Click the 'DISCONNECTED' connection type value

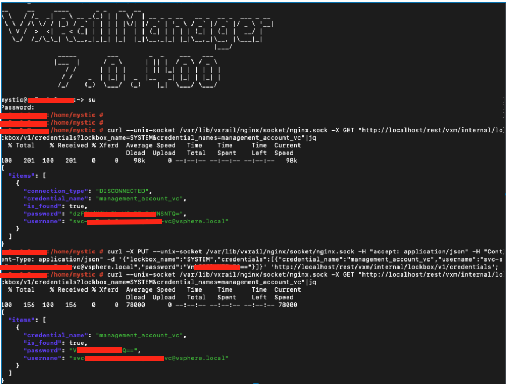(124, 191)
